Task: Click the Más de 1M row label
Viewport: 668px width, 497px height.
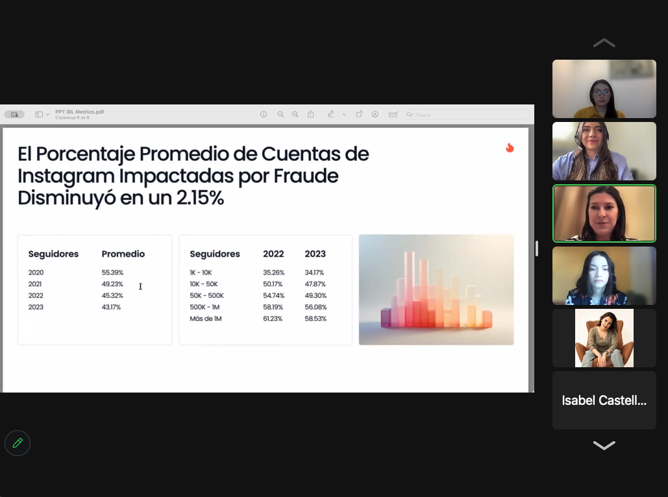Action: pos(206,319)
